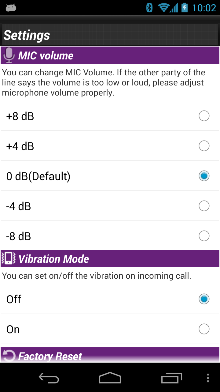Tap the vibrating phone icon
Screen dimensions: 220x392
tap(9, 259)
